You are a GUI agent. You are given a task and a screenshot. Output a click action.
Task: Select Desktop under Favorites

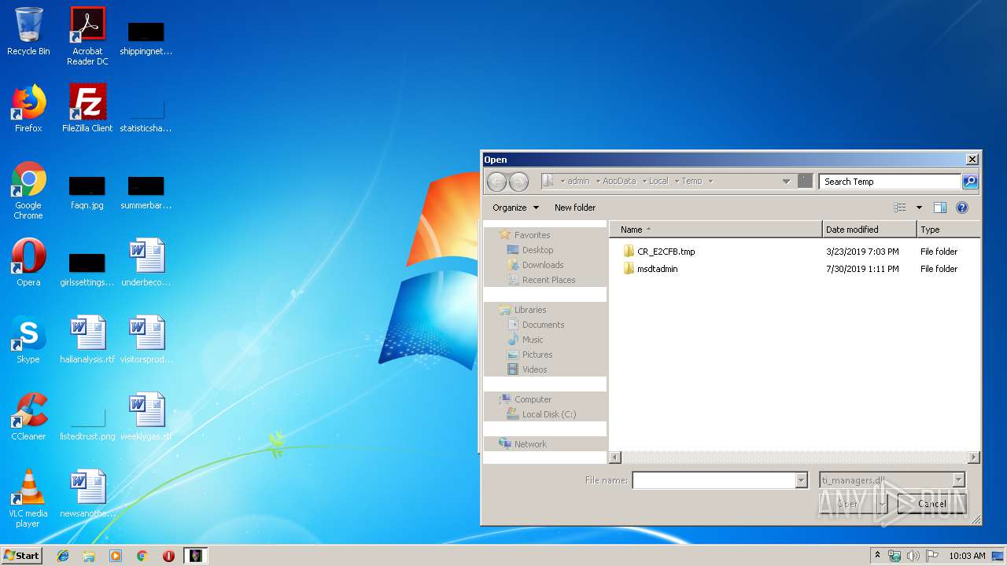pos(537,250)
